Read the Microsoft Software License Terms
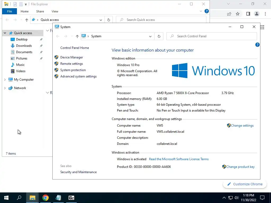271x203 pixels. click(x=179, y=159)
